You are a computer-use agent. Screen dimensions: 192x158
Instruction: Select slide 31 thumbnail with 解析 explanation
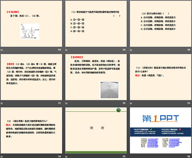coord(31,77)
